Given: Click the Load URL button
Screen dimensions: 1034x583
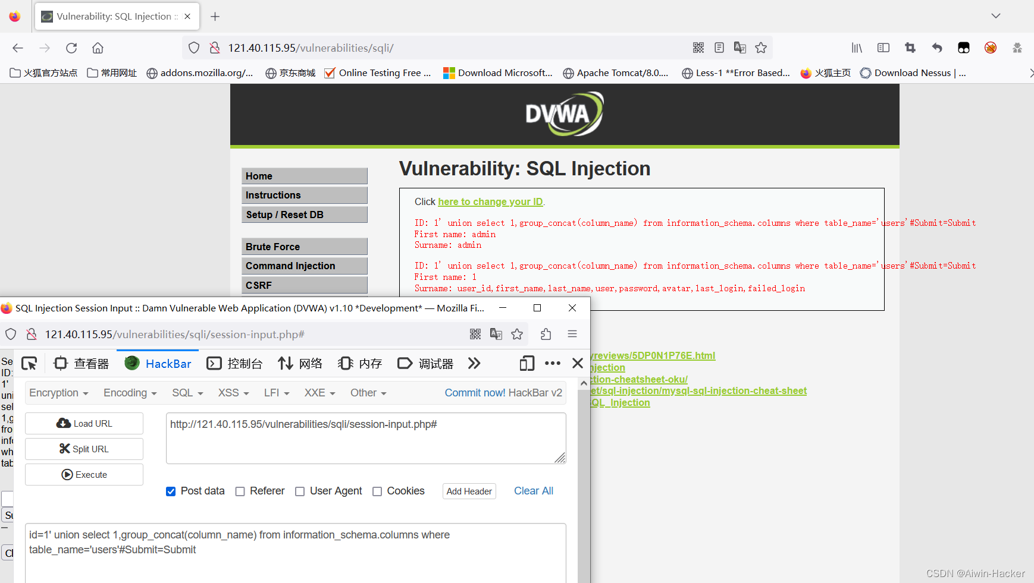Looking at the screenshot, I should [84, 424].
